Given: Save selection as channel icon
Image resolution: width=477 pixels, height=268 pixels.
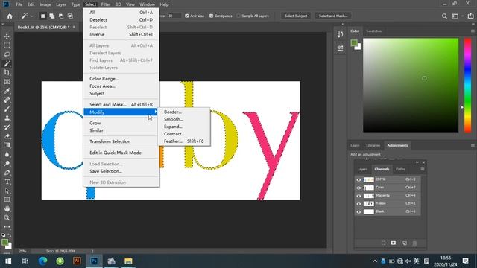Looking at the screenshot, I should tap(394, 243).
